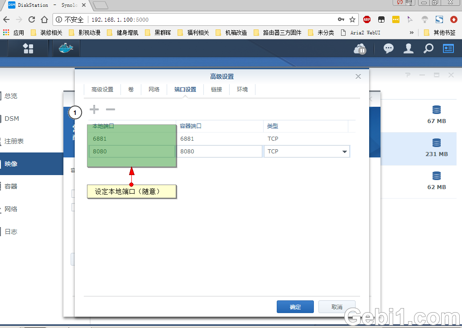The width and height of the screenshot is (462, 328).
Task: Switch to the 环境 tab
Action: 242,89
